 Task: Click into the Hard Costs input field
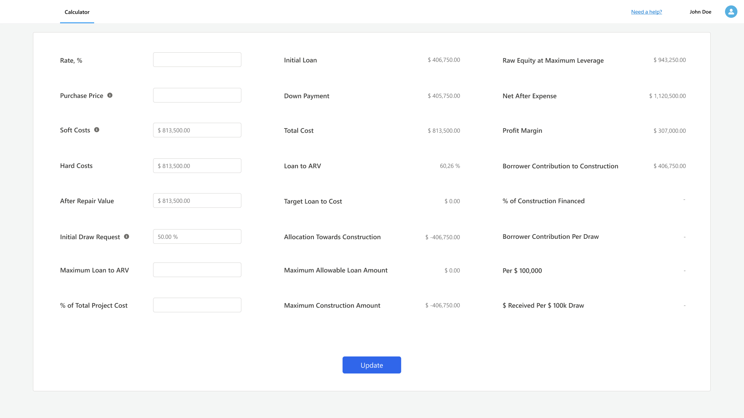pyautogui.click(x=197, y=166)
